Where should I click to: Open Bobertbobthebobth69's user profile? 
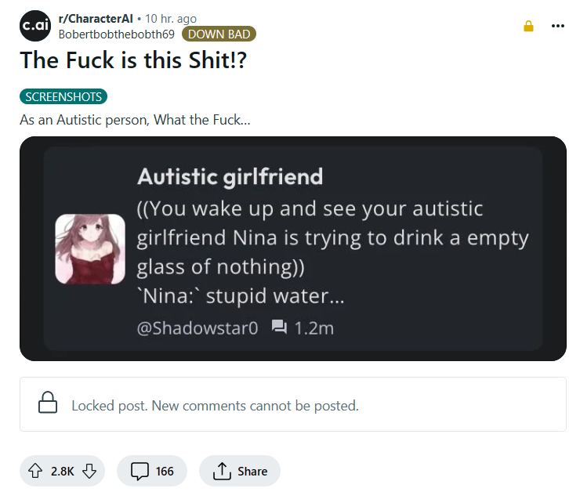coord(116,34)
